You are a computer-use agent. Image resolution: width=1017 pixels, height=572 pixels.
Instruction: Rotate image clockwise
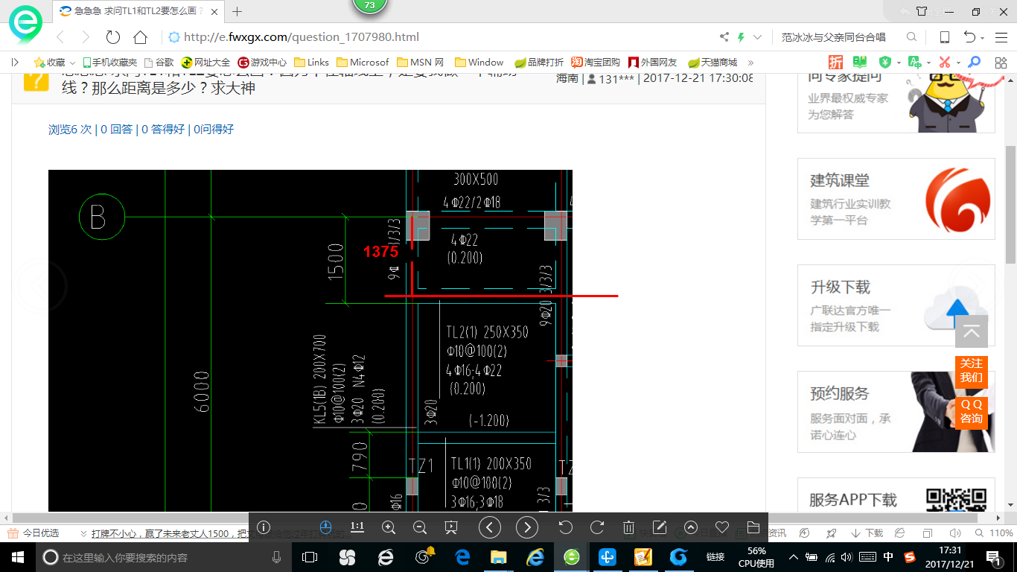(x=597, y=527)
